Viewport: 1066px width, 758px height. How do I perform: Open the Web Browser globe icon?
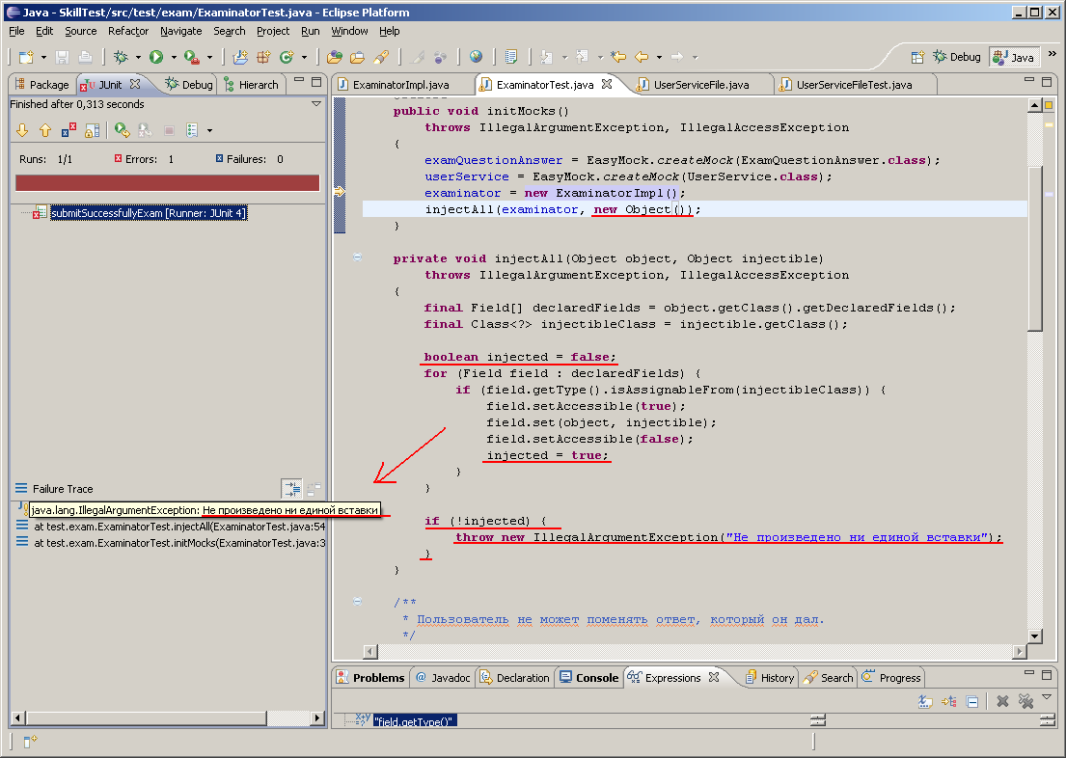point(477,56)
